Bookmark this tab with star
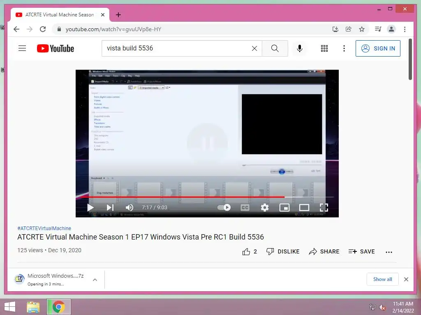This screenshot has height=315, width=421. coord(362,29)
